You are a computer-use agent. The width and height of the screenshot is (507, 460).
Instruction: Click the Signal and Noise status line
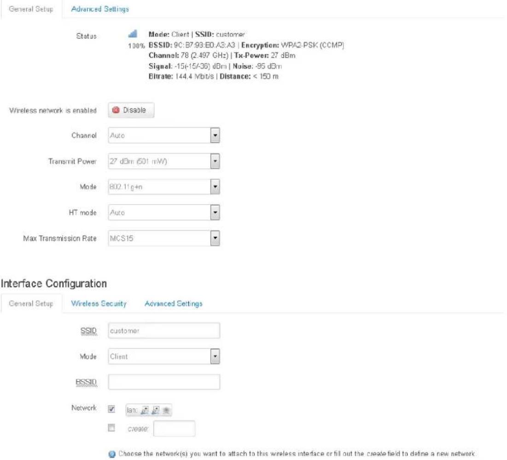(x=215, y=66)
